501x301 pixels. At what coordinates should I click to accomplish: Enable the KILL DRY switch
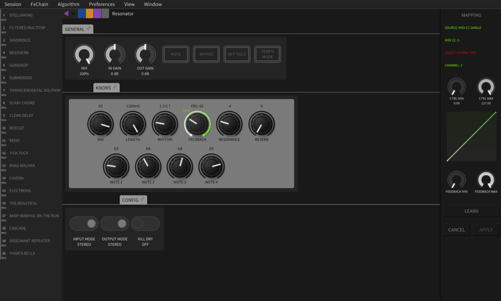145,224
